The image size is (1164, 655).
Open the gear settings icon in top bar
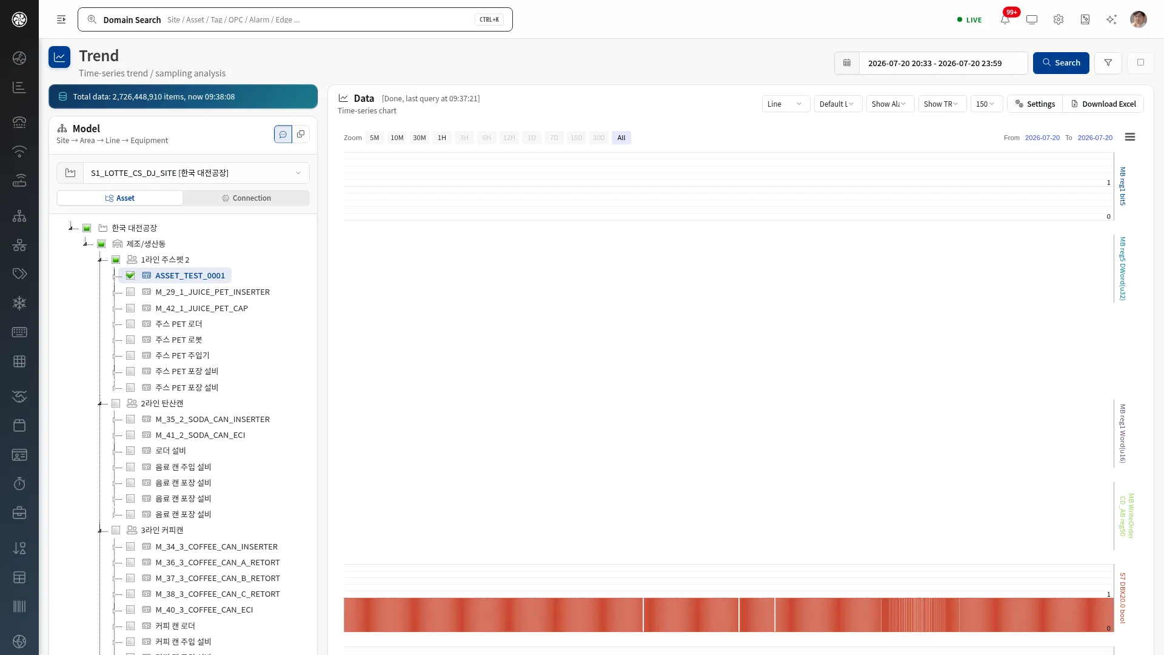(1059, 19)
